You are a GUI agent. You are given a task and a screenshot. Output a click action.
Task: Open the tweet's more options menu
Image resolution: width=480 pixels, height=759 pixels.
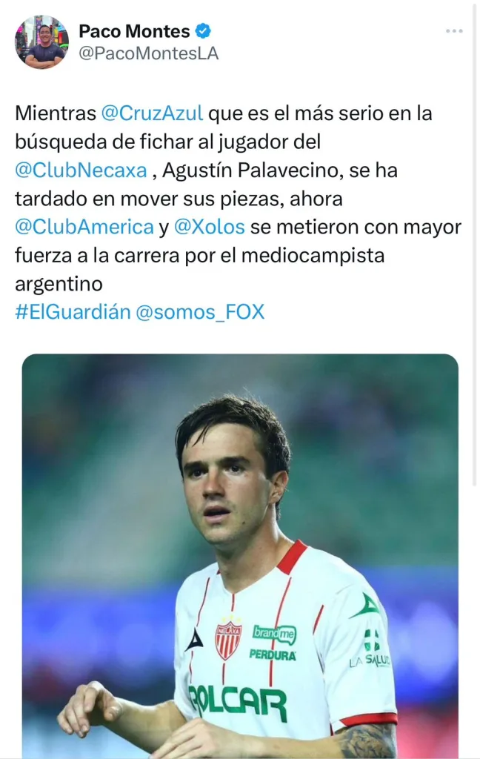(x=454, y=31)
